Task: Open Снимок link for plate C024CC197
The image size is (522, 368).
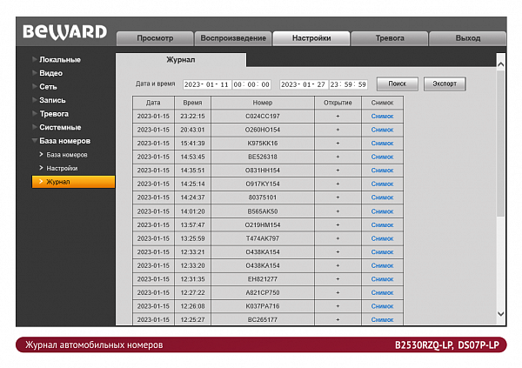Action: [382, 117]
